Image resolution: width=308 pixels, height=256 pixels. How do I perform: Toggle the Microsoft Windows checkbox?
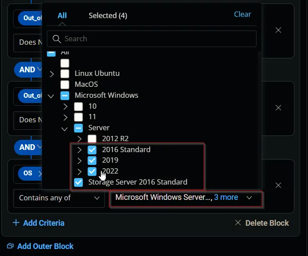tap(65, 96)
